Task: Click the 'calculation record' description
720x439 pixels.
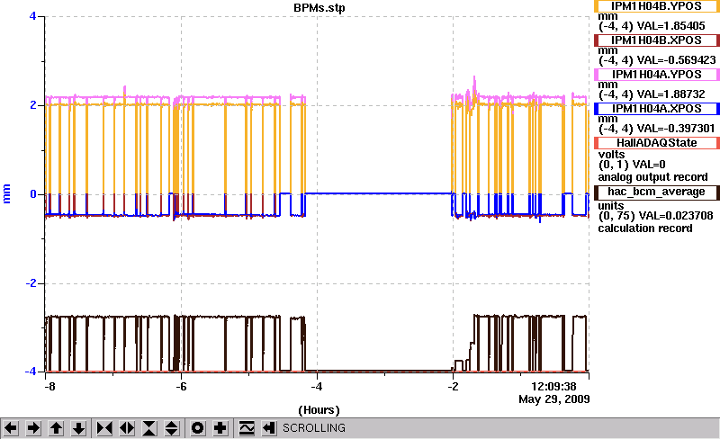Action: click(645, 228)
